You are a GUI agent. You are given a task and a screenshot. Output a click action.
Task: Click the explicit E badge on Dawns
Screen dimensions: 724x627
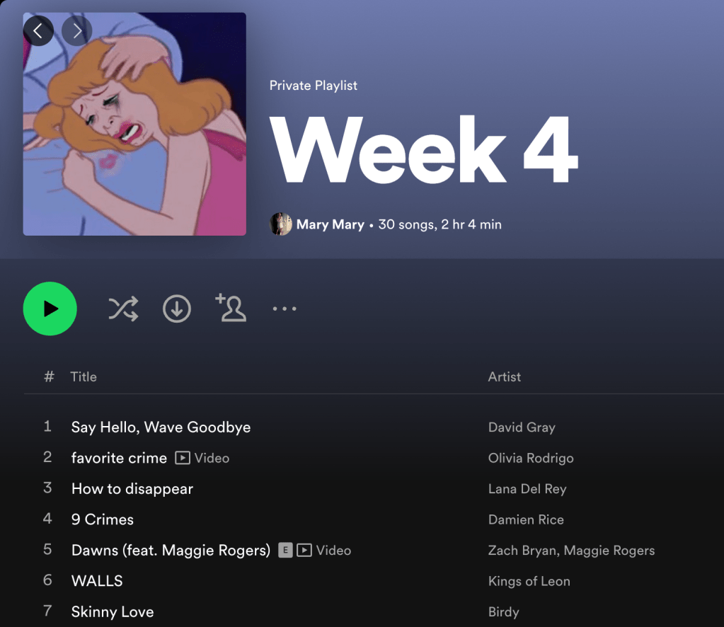tap(285, 551)
